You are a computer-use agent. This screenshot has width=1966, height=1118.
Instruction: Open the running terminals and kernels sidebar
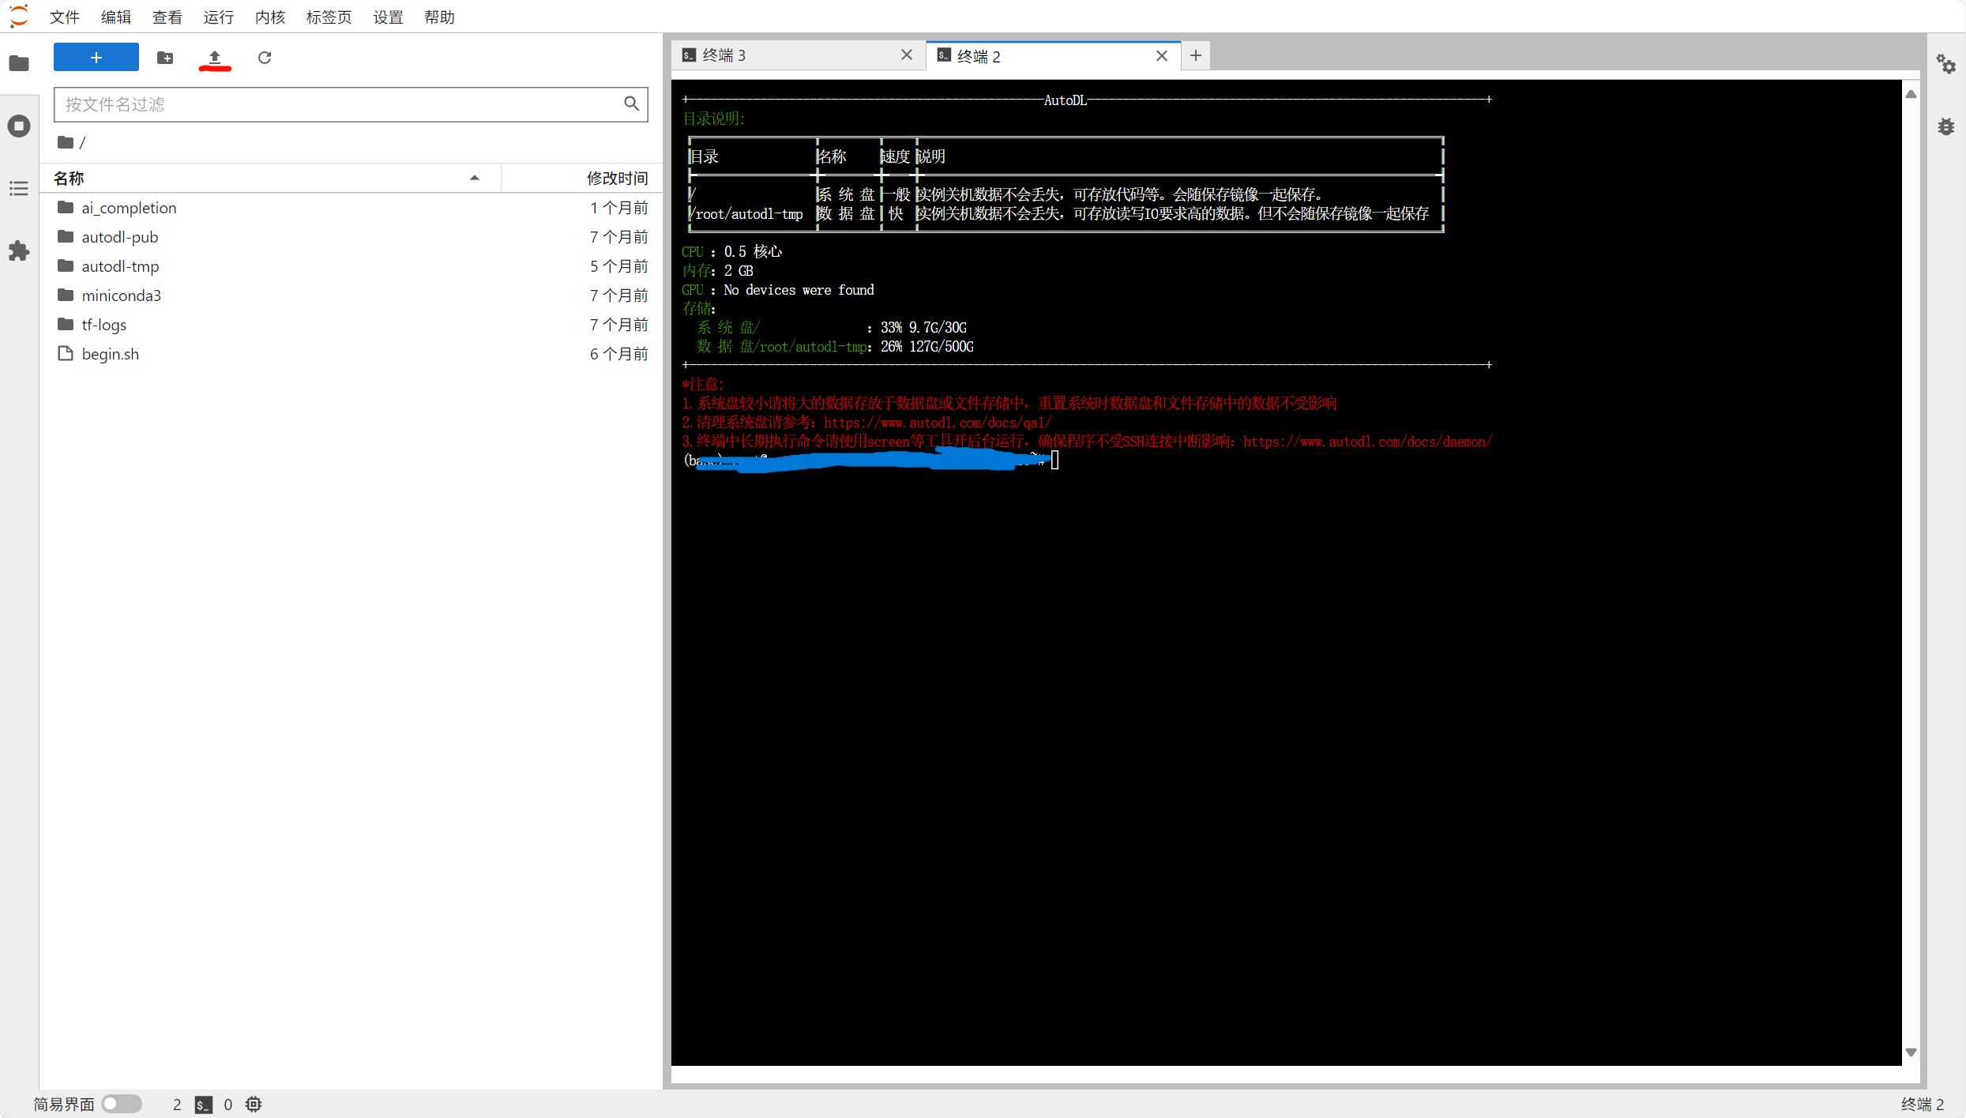[x=19, y=126]
